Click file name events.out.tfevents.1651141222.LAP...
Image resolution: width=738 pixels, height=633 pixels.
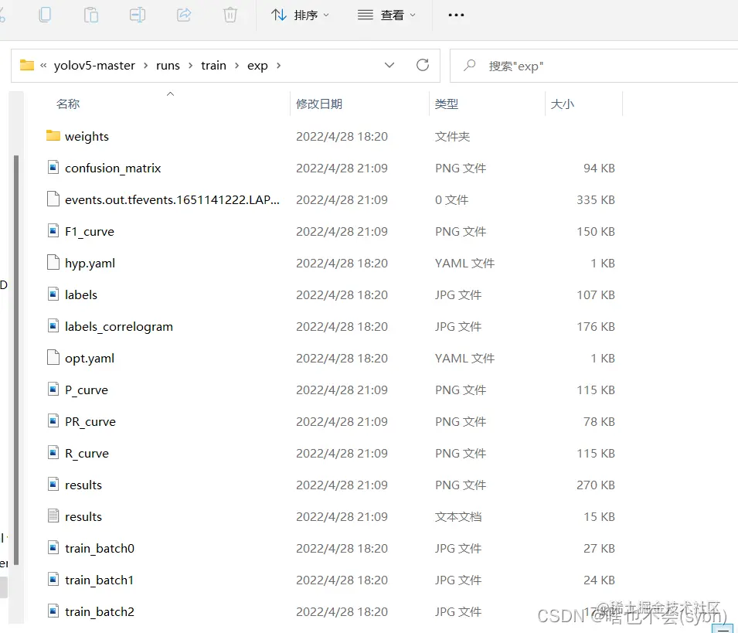coord(172,200)
